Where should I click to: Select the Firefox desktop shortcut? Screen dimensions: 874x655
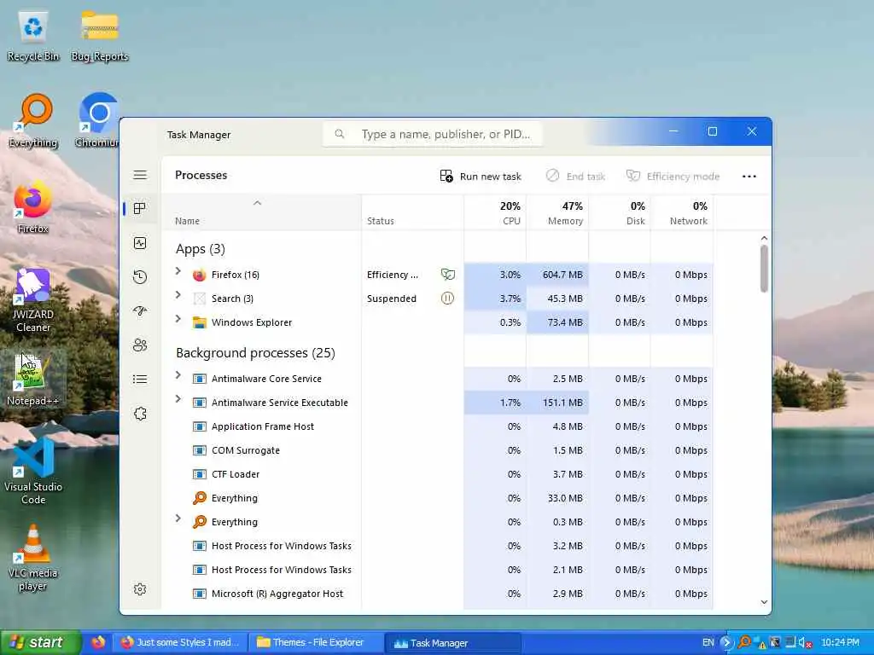(x=33, y=208)
